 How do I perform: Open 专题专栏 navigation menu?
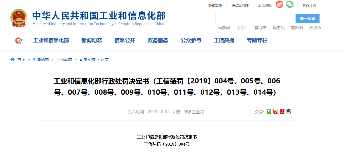click(257, 41)
